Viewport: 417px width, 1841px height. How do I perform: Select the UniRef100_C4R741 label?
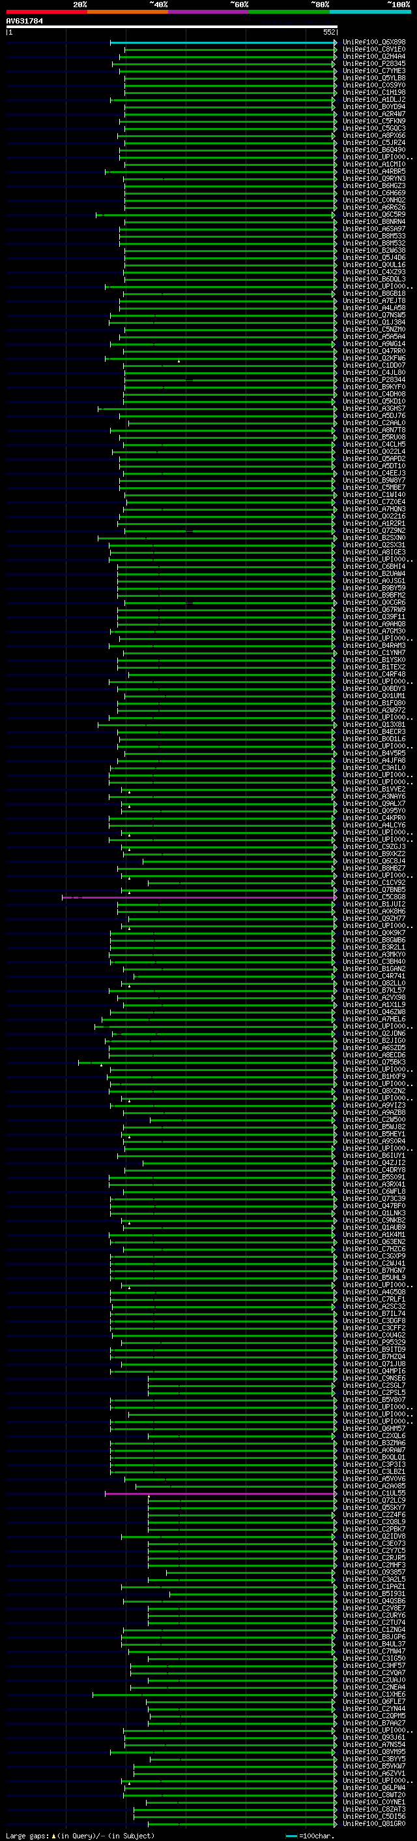[374, 976]
